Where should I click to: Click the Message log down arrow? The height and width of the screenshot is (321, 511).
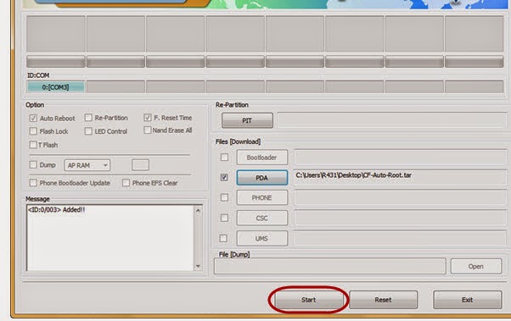[x=198, y=266]
